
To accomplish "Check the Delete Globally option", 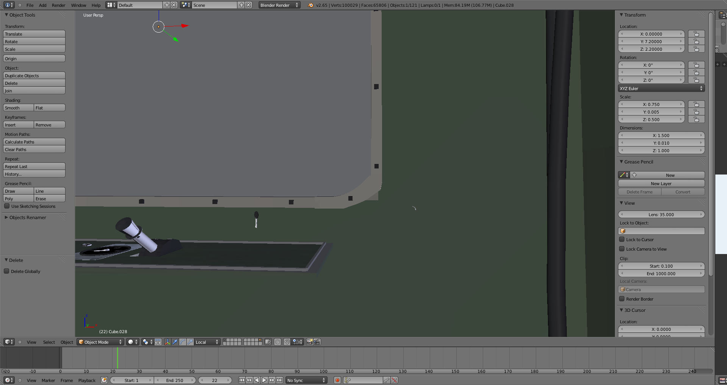I will (x=7, y=271).
